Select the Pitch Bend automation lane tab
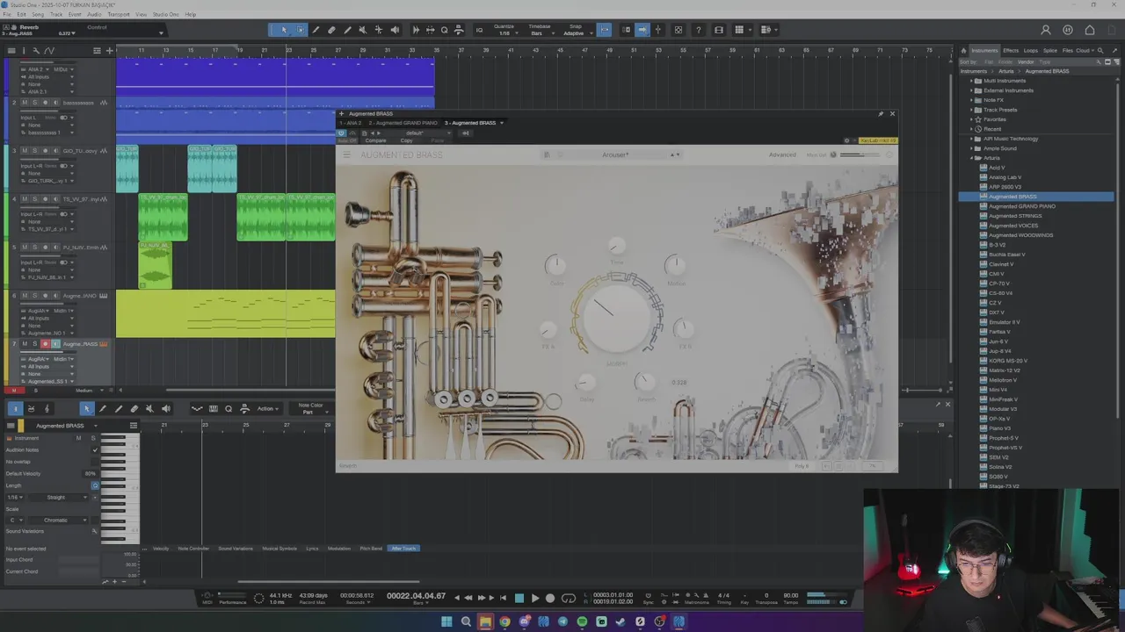1125x632 pixels. (x=371, y=549)
